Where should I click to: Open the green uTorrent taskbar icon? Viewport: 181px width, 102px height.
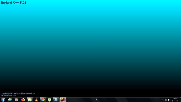49,100
